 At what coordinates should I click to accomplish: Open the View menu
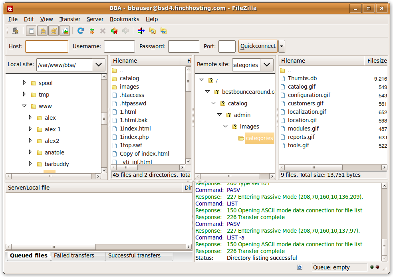click(47, 19)
